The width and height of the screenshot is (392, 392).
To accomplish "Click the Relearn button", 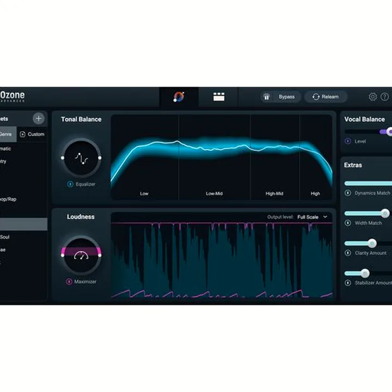I will [x=326, y=97].
